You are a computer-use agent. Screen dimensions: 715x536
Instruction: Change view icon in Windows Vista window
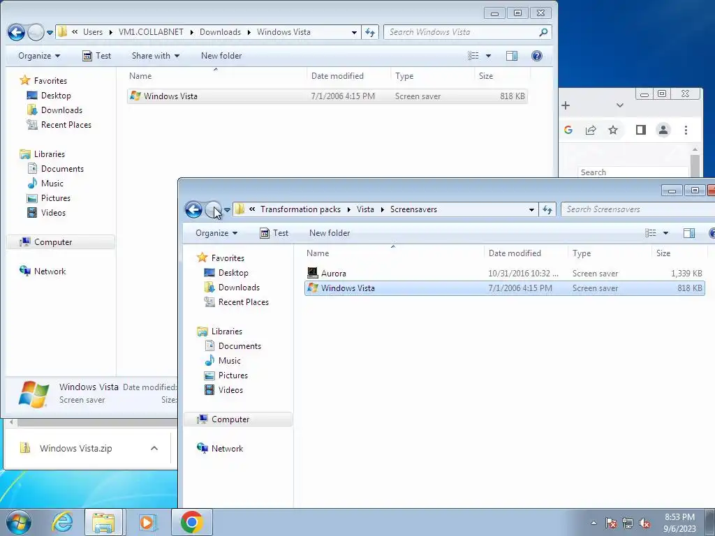[x=473, y=56]
